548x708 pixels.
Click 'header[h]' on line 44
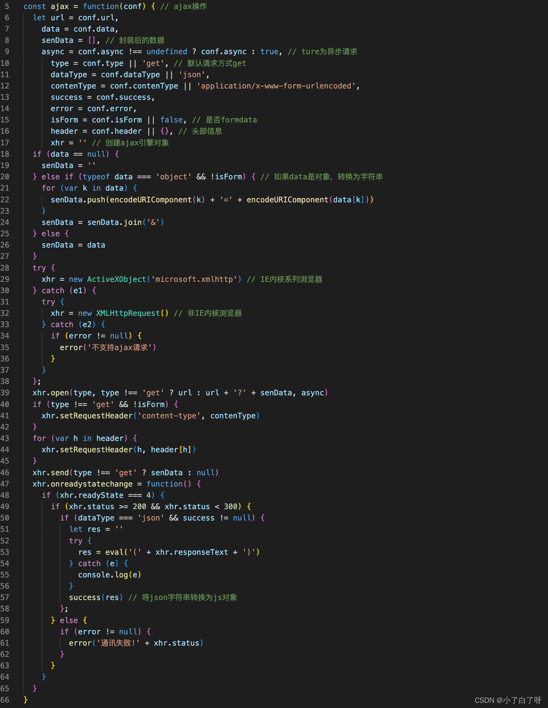pos(171,450)
